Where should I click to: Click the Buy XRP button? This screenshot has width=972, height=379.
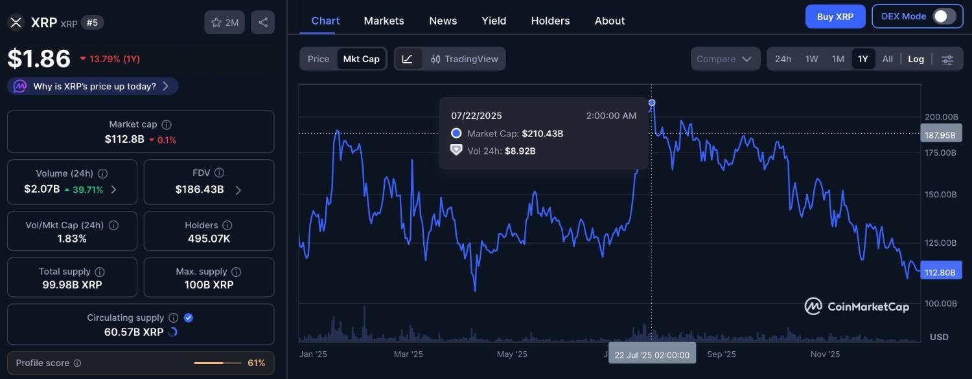coord(835,16)
